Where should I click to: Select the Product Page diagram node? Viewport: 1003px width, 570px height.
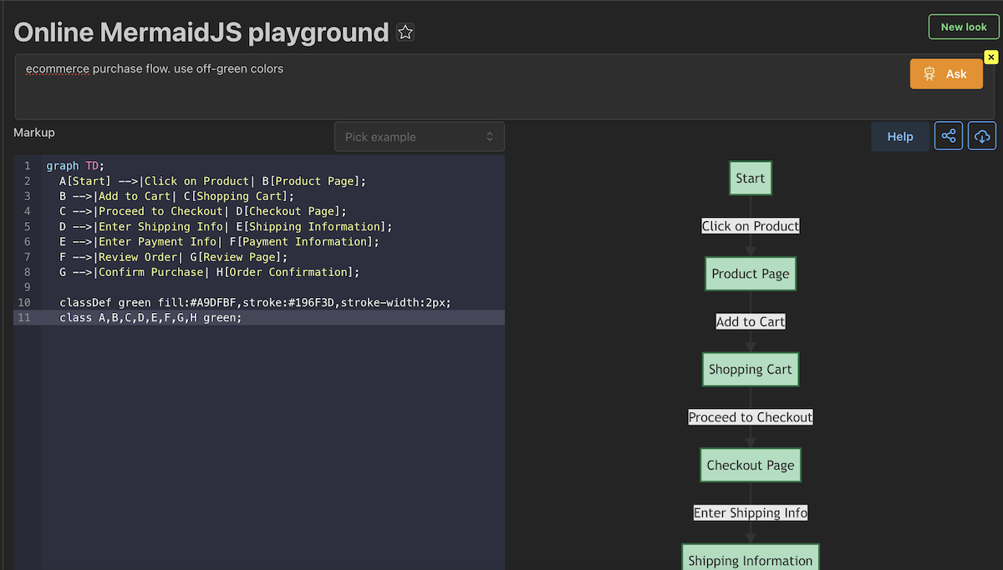click(x=750, y=274)
